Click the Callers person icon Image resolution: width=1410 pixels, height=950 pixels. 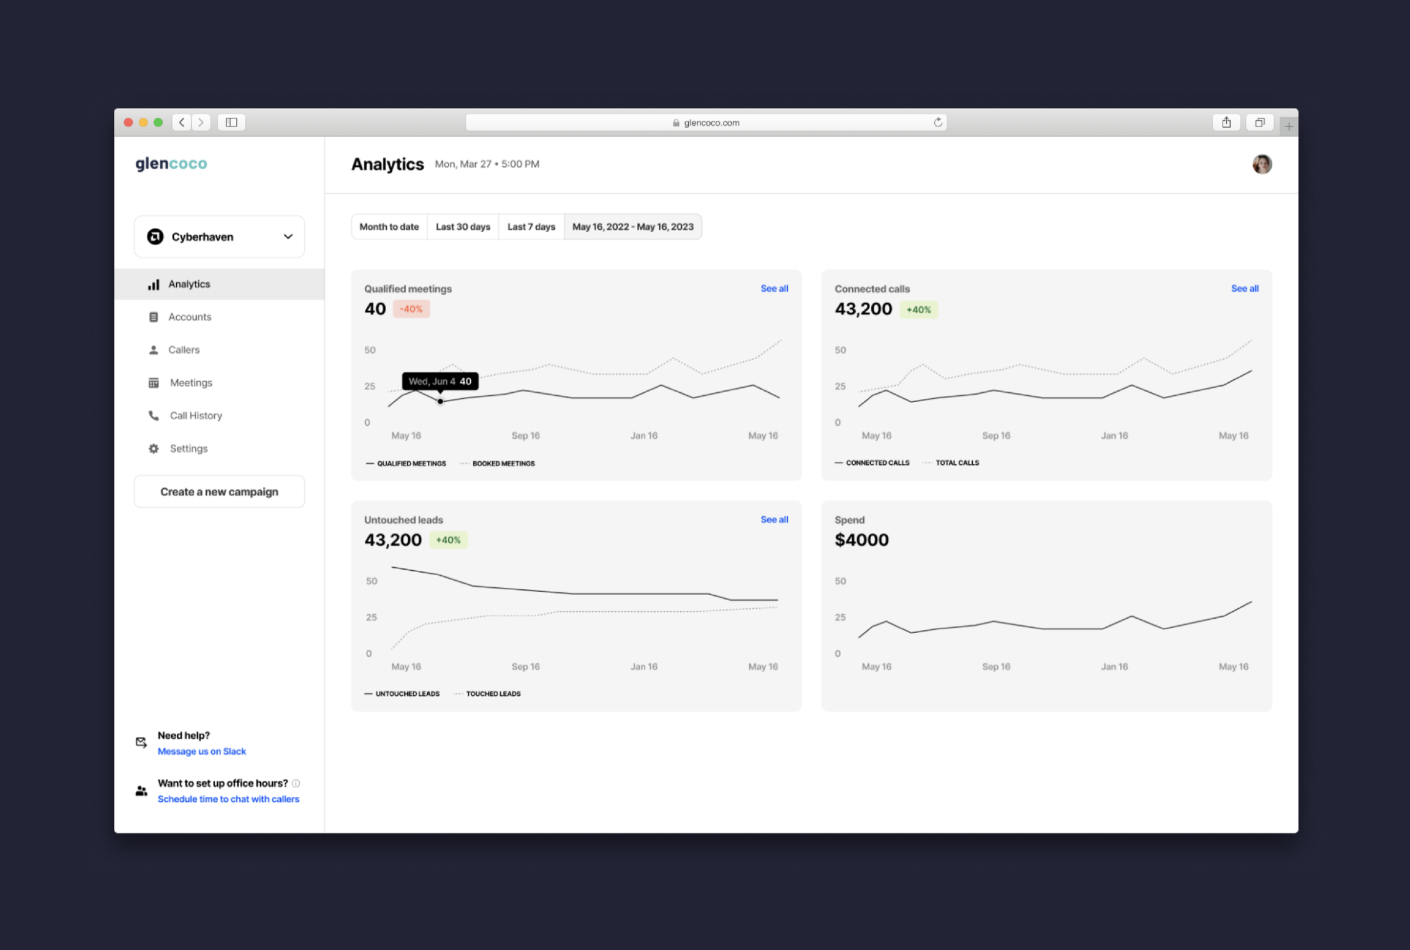153,350
